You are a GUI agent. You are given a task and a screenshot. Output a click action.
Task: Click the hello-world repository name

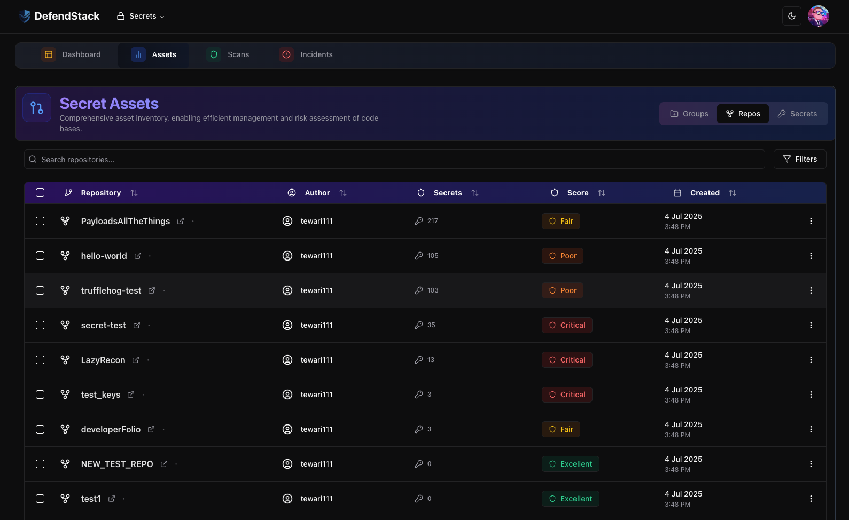coord(104,256)
